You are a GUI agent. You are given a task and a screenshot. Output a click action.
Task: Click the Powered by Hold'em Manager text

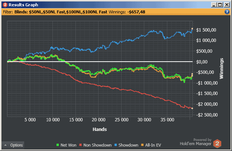[196, 142]
